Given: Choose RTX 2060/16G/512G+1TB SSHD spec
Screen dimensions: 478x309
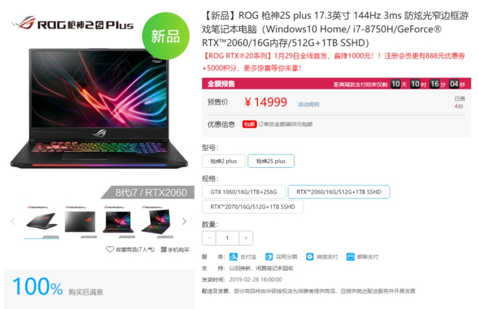Looking at the screenshot, I should click(339, 192).
